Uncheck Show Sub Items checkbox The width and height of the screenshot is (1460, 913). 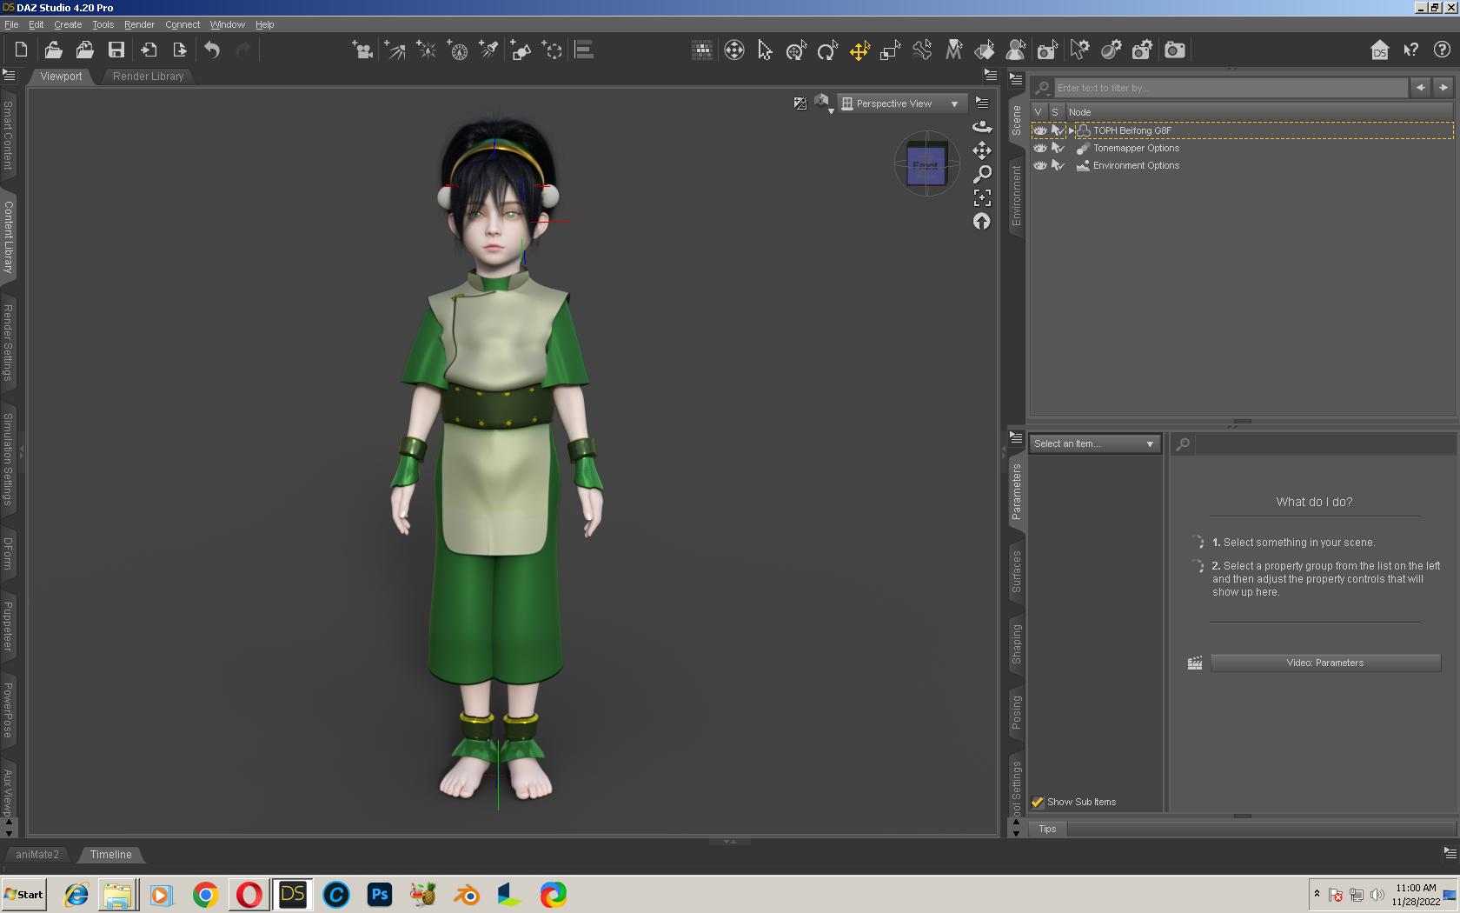[x=1037, y=802]
